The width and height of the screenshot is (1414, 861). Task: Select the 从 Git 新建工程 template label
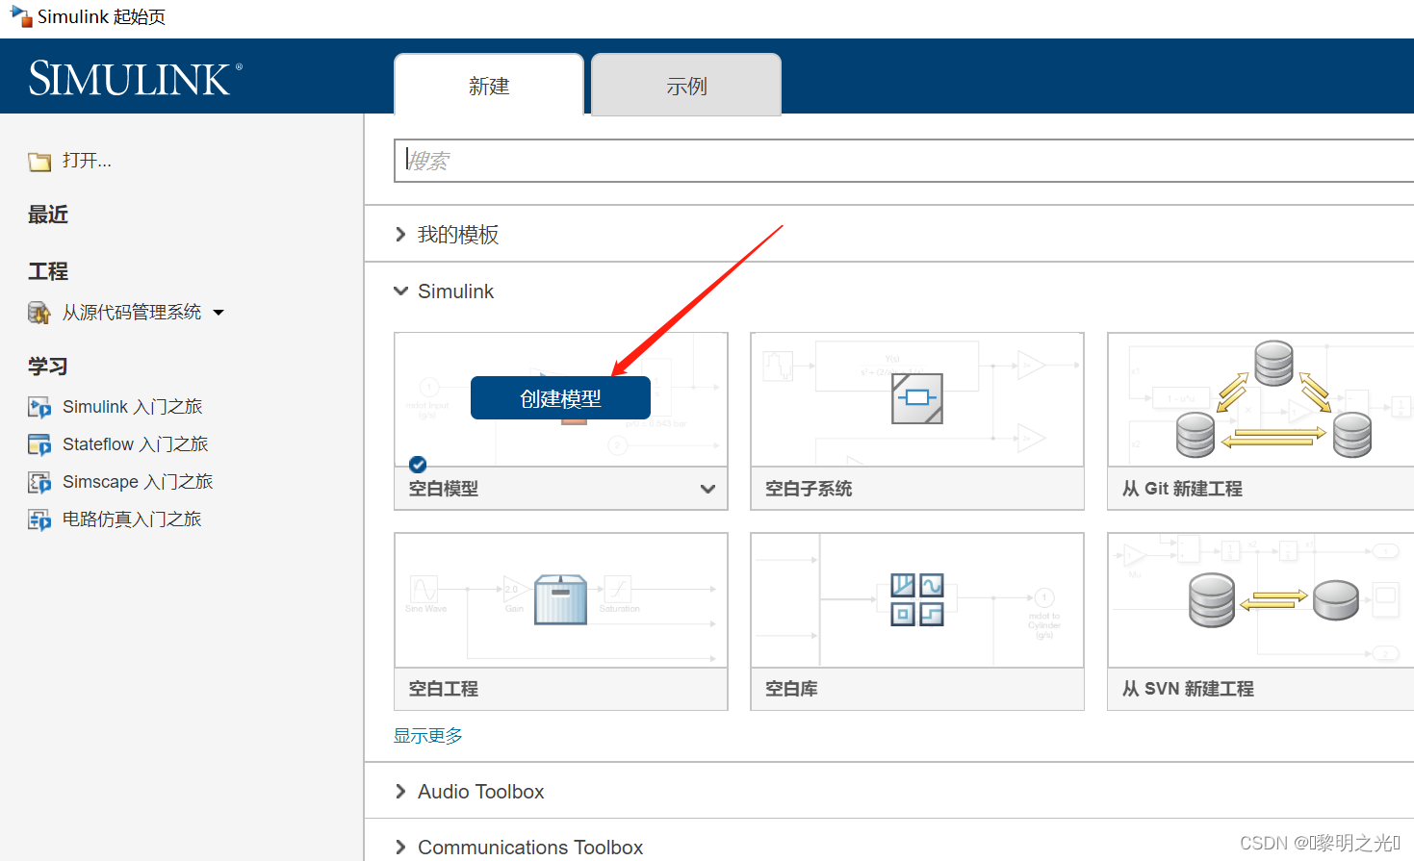[x=1182, y=489]
